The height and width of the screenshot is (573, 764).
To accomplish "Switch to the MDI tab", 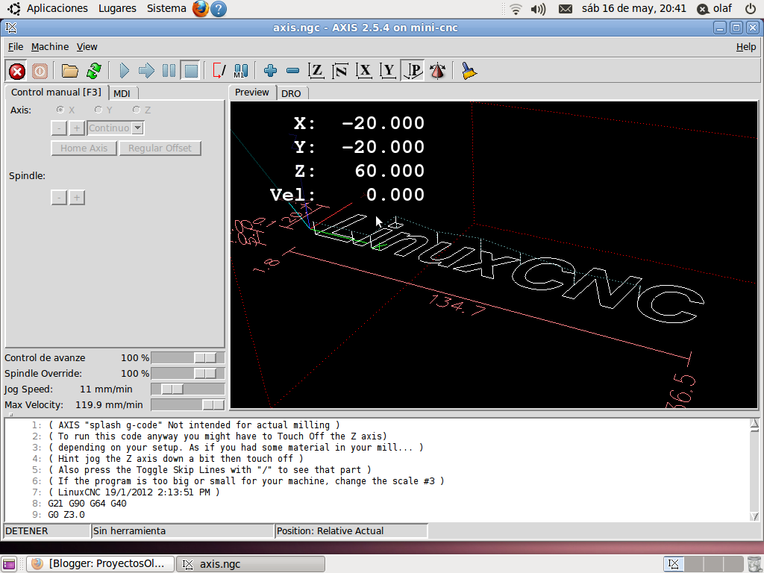I will [x=122, y=93].
